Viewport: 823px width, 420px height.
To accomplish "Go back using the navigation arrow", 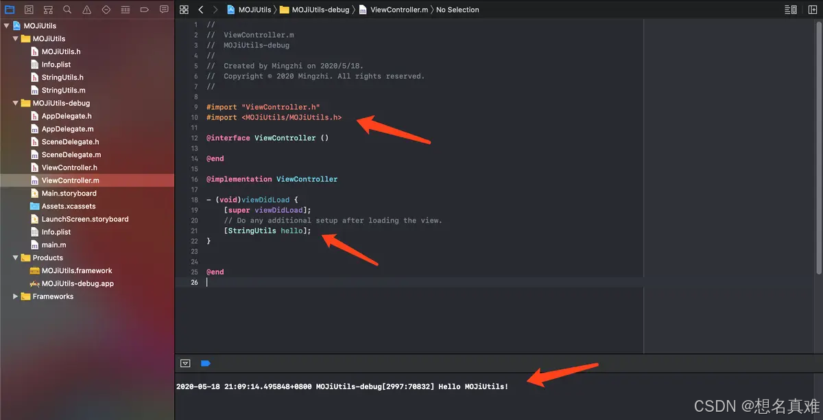I will 200,10.
